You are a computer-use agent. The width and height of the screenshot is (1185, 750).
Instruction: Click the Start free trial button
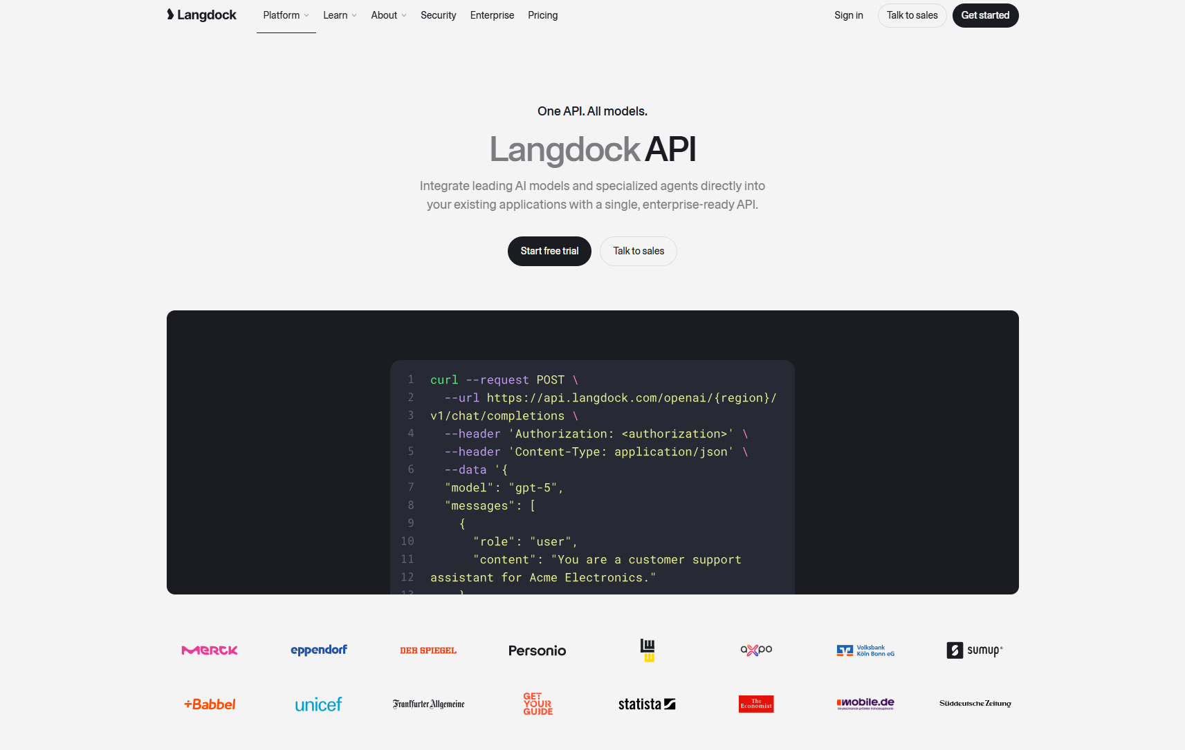point(550,251)
